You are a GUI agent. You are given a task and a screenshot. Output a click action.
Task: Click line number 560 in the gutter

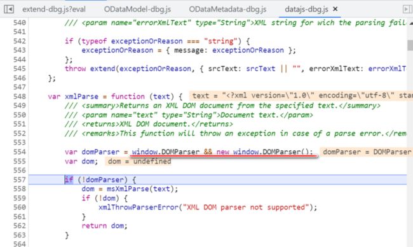20,208
